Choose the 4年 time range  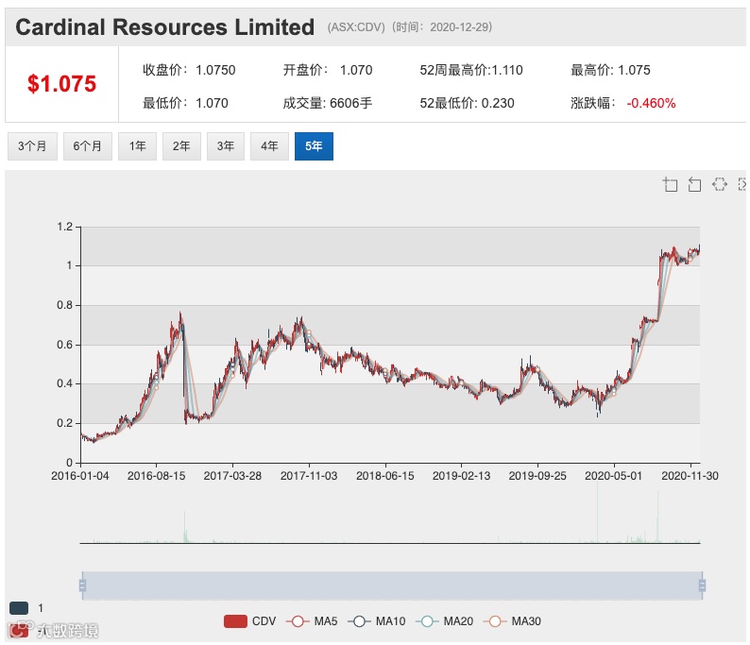pyautogui.click(x=269, y=146)
